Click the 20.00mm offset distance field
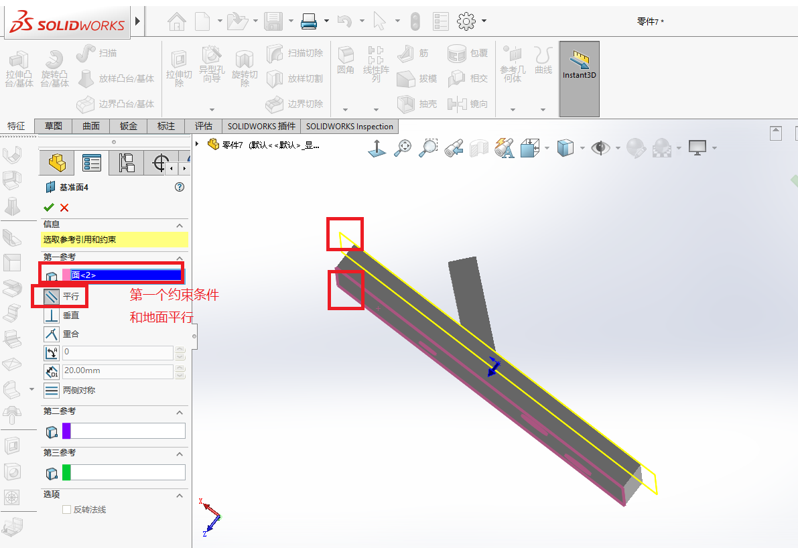Viewport: 798px width, 548px height. (117, 371)
